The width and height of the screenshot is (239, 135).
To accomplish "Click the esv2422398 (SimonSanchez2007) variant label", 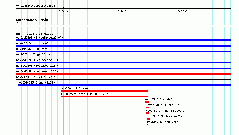I will [x=39, y=37].
